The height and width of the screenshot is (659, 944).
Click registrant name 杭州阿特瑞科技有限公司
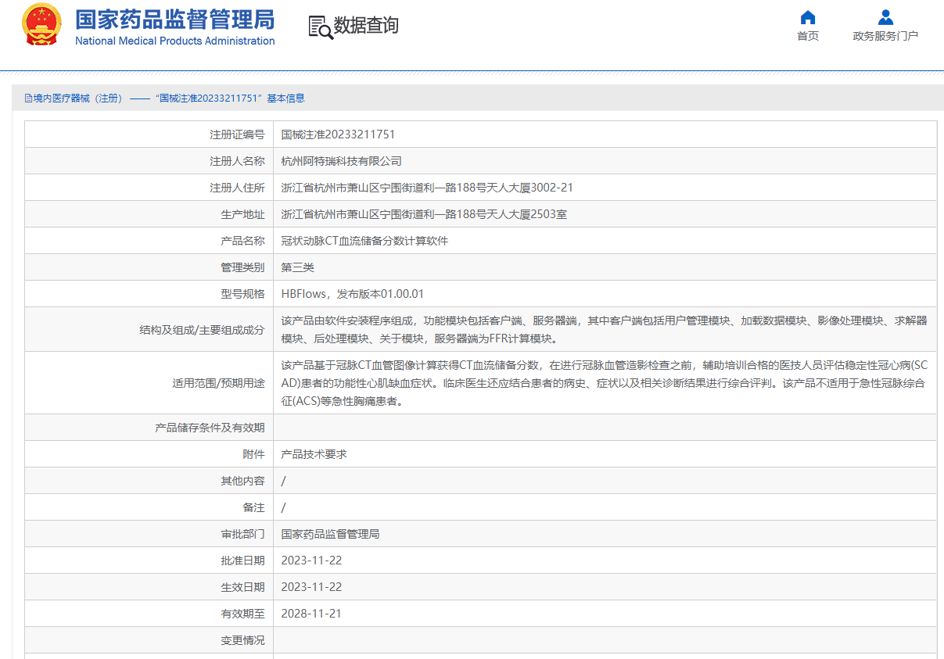pos(341,161)
